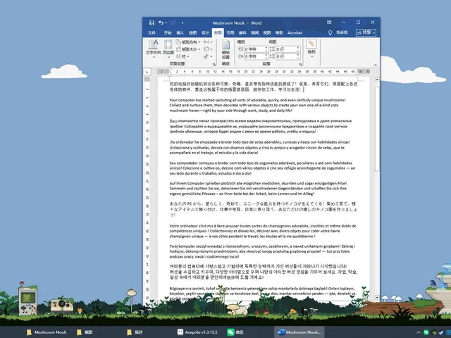Click the Hyphenation icon
The width and height of the screenshot is (451, 338).
[x=208, y=56]
